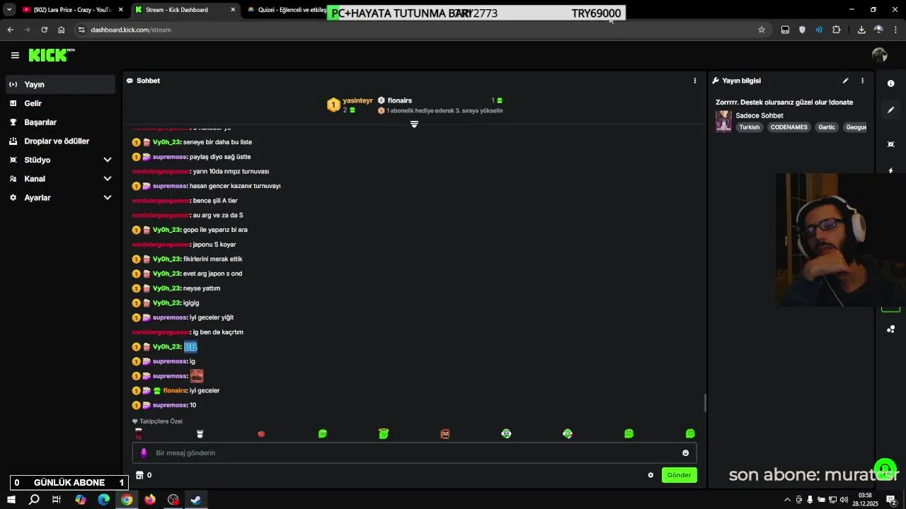Open Yayın in the sidebar
The width and height of the screenshot is (906, 509).
tap(60, 84)
